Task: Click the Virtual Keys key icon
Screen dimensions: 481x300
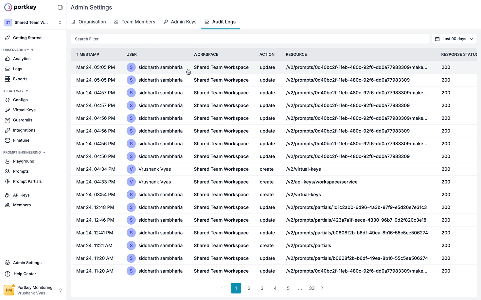Action: coord(8,110)
